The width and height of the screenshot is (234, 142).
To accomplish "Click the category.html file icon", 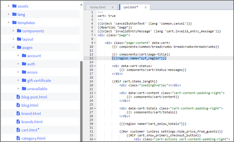I will (x=18, y=138).
